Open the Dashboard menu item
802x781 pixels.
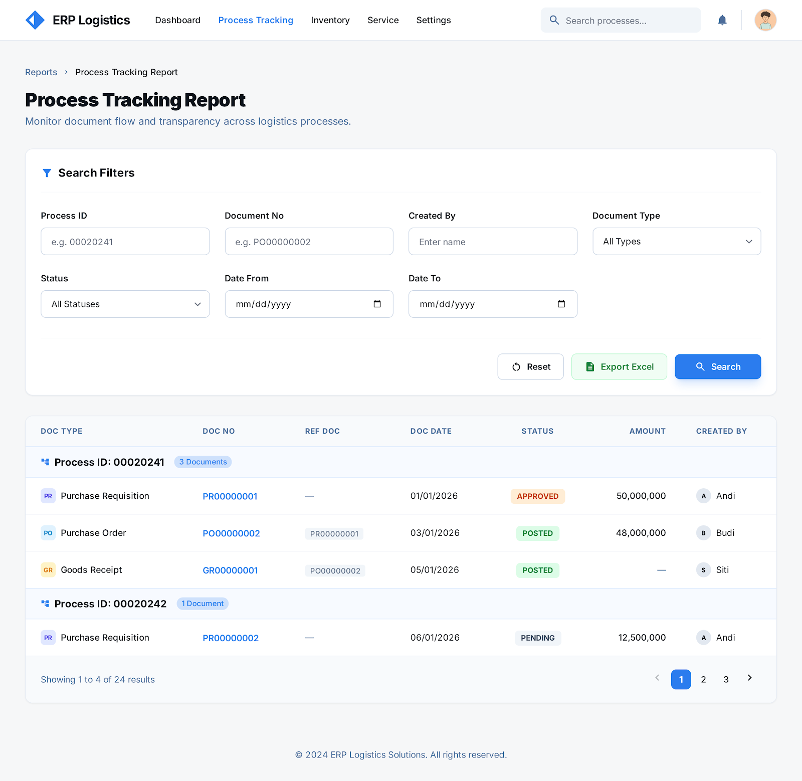pyautogui.click(x=177, y=20)
